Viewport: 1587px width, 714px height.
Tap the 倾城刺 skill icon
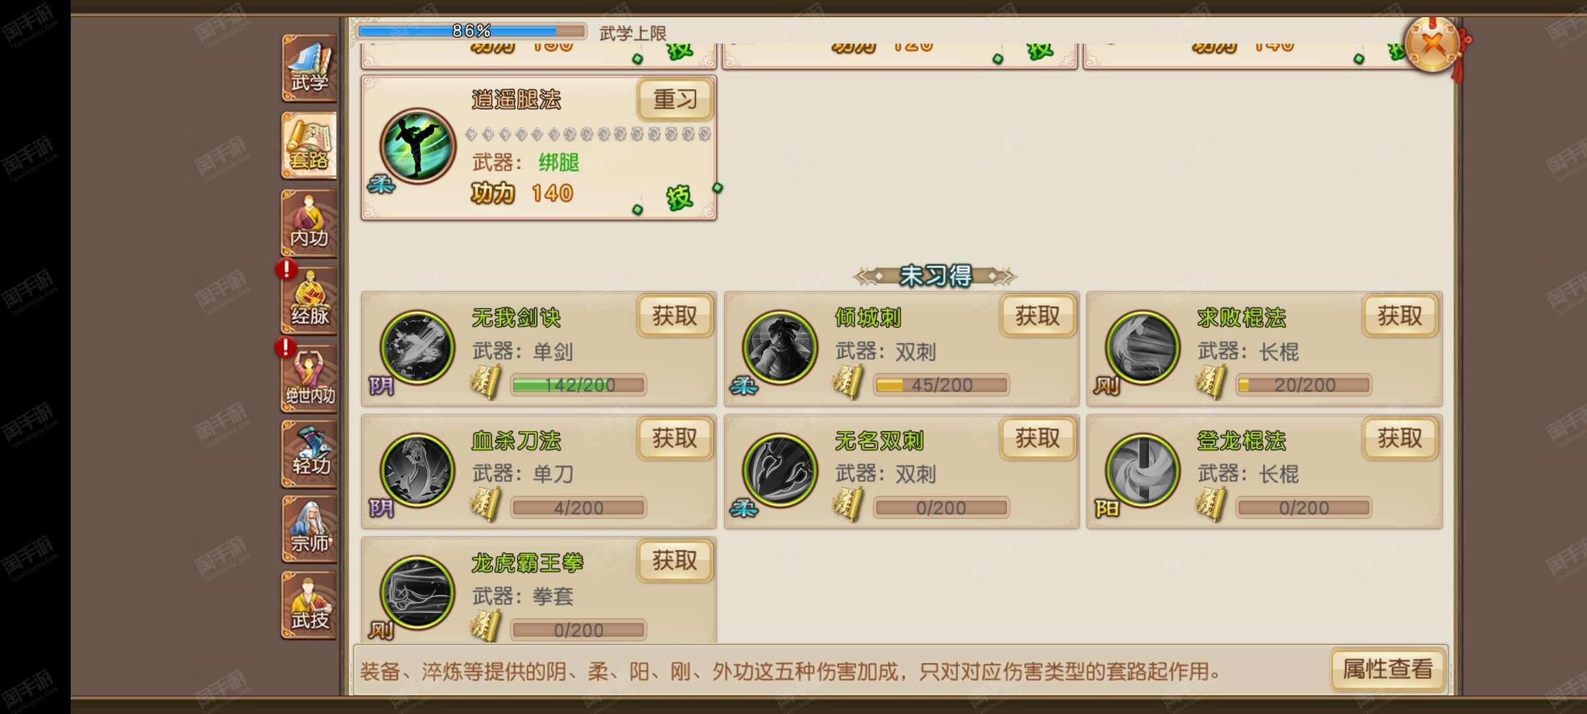pos(780,348)
